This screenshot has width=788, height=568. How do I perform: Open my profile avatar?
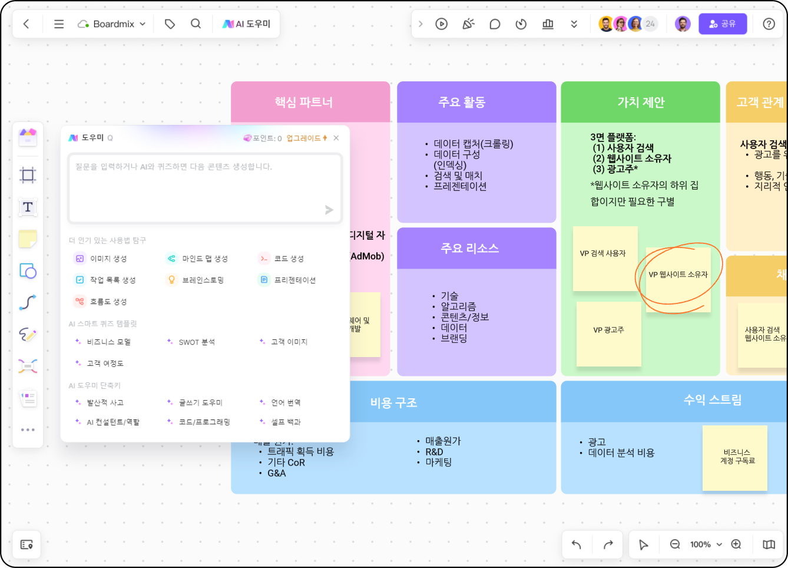(x=683, y=24)
